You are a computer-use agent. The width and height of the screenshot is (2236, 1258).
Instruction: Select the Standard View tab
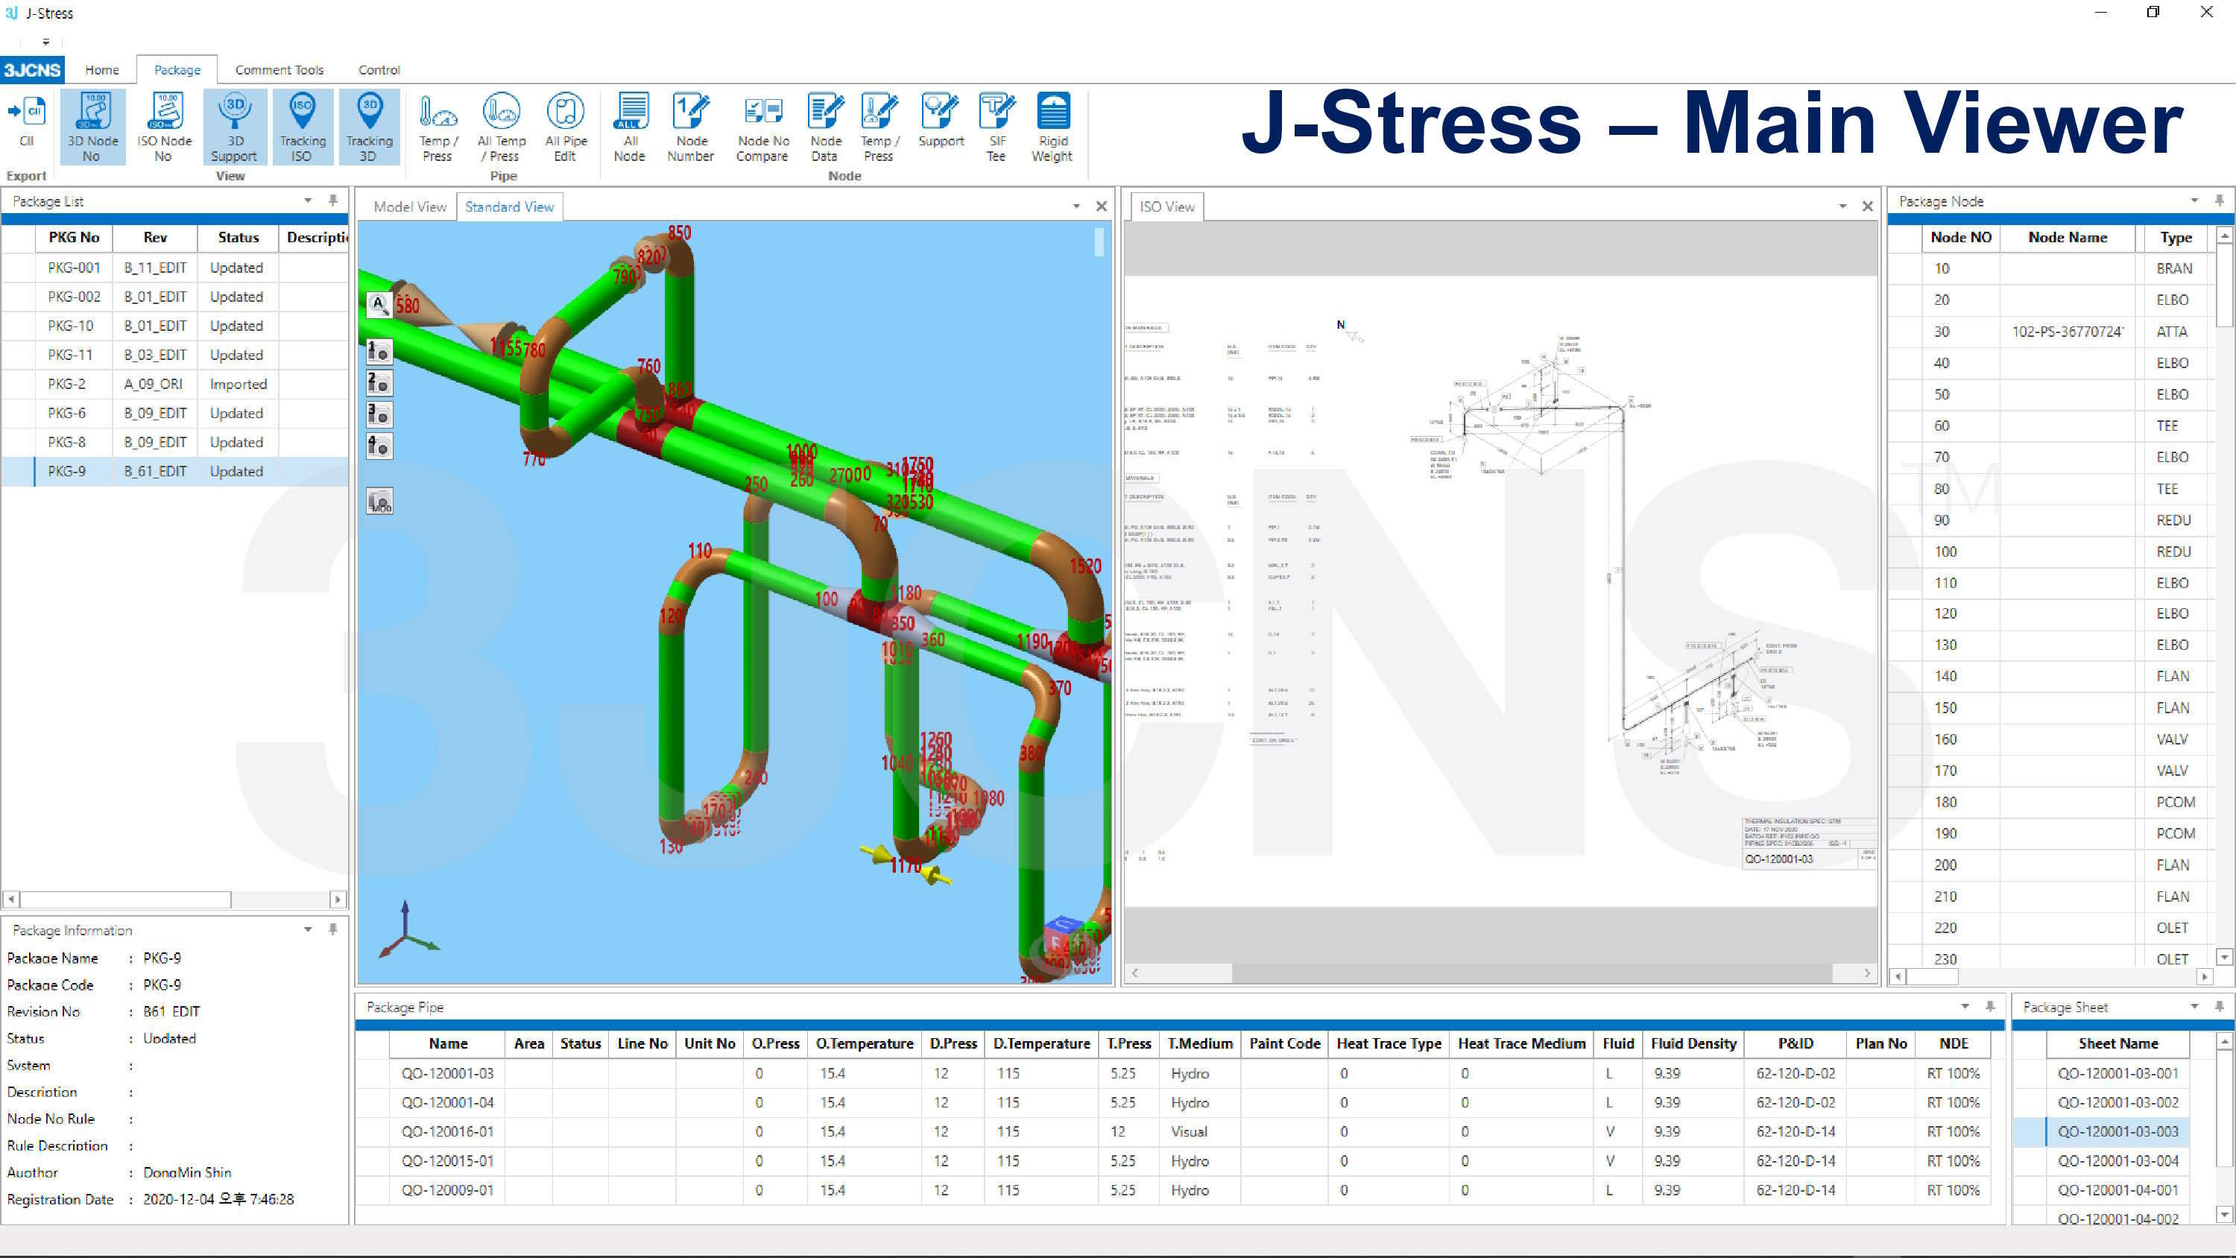click(x=510, y=206)
